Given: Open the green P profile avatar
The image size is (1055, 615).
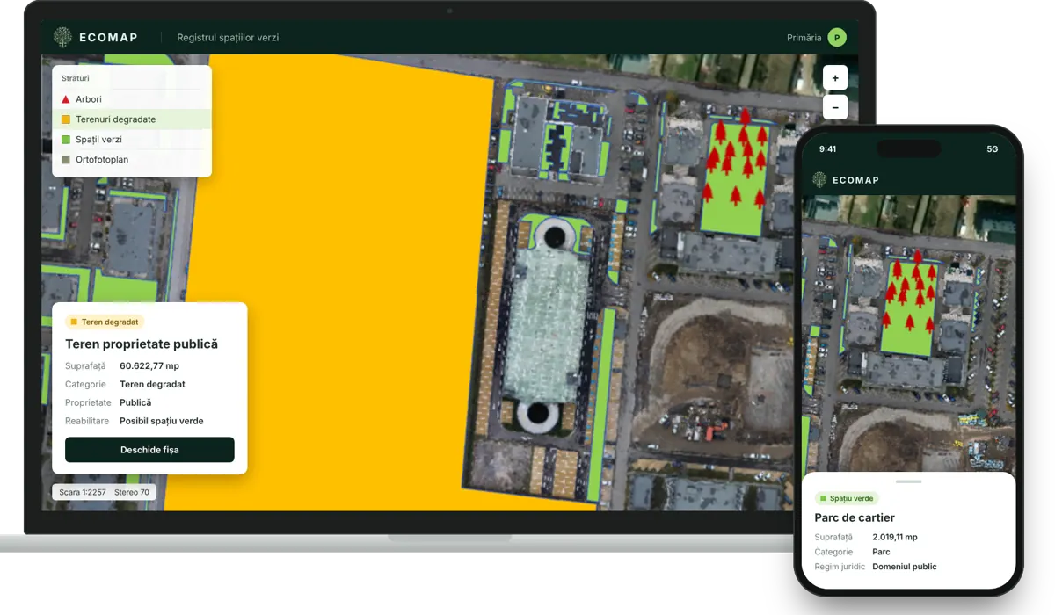Looking at the screenshot, I should (x=837, y=37).
